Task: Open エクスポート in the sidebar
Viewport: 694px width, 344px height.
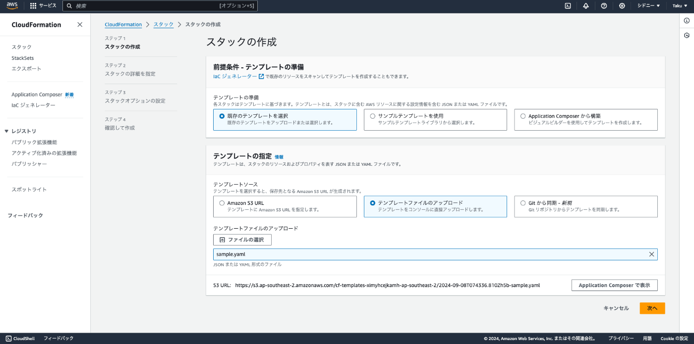Action: click(27, 69)
